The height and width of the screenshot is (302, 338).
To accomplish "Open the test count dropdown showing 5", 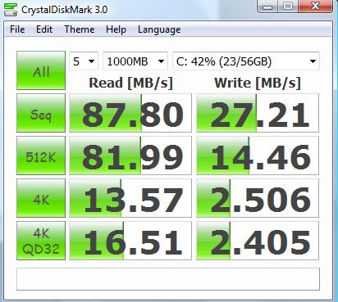I will point(84,61).
